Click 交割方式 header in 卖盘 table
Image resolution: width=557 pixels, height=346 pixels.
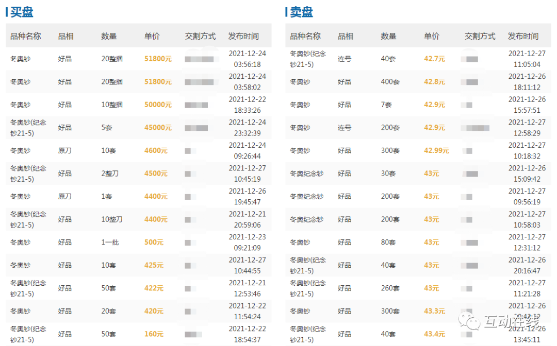[x=480, y=36]
